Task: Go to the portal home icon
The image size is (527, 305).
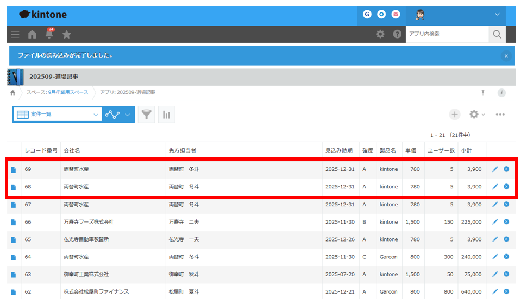Action: 32,34
